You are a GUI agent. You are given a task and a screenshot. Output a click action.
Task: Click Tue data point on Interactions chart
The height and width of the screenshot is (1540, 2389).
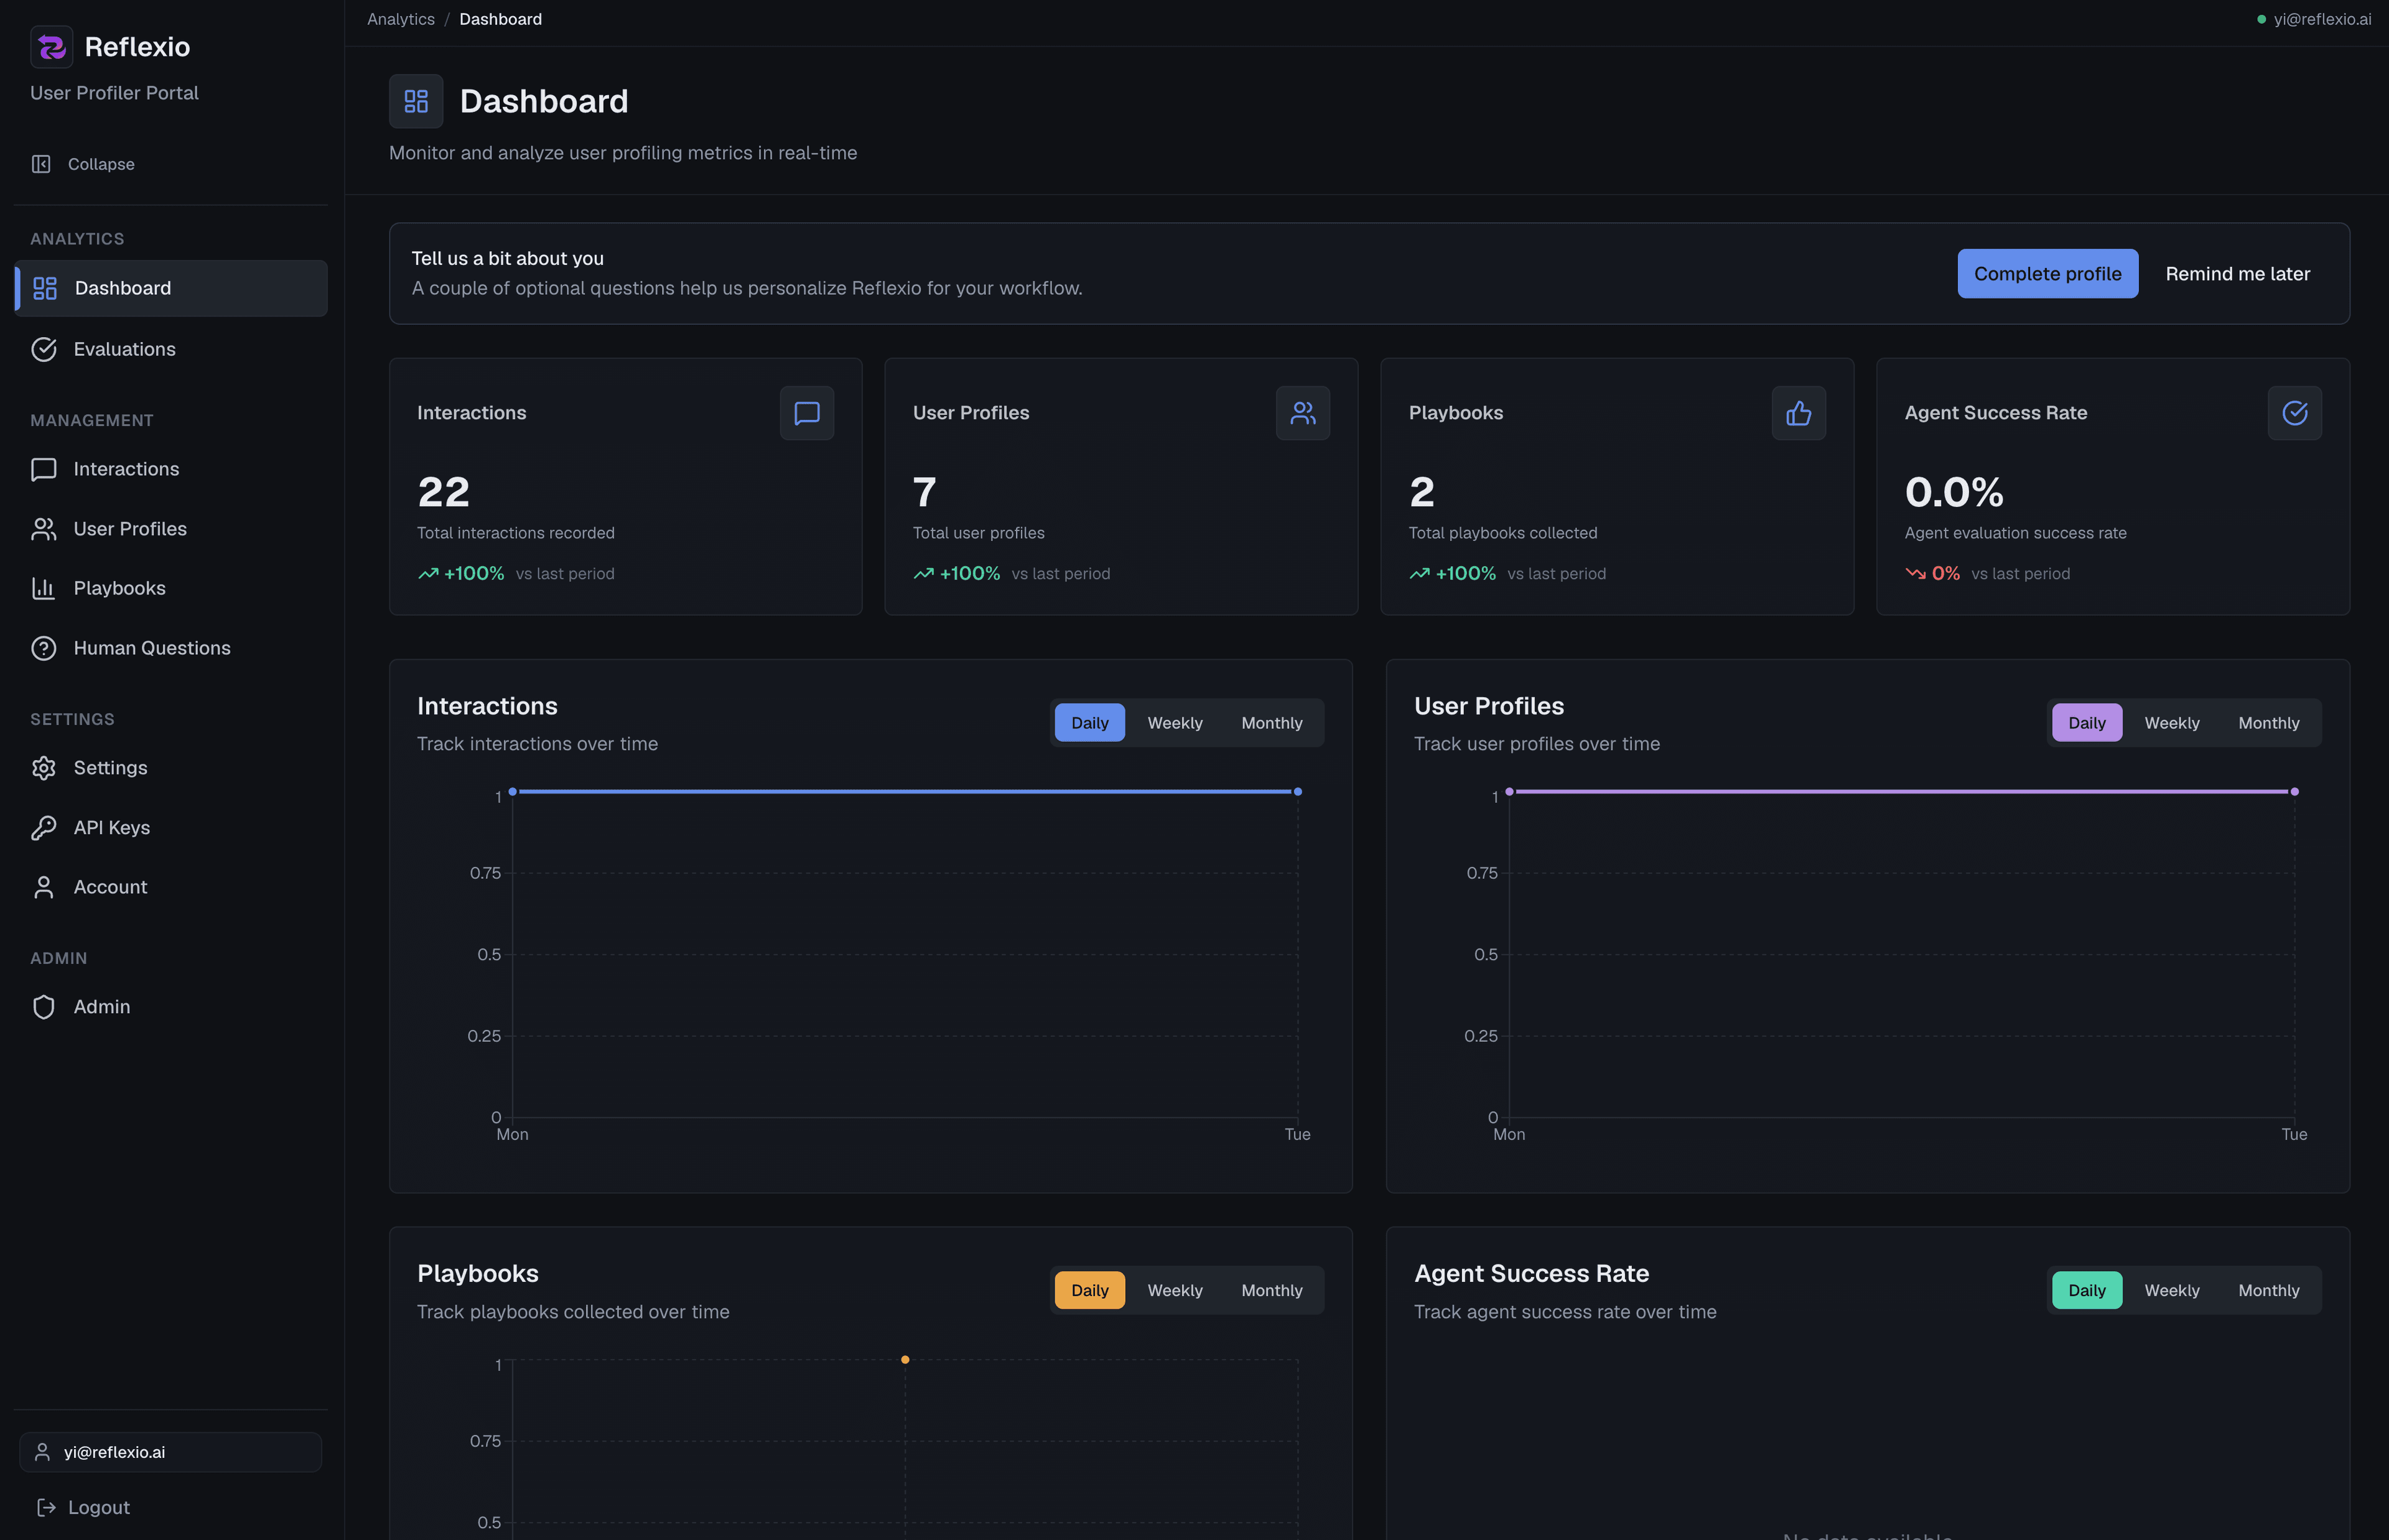click(x=1297, y=791)
